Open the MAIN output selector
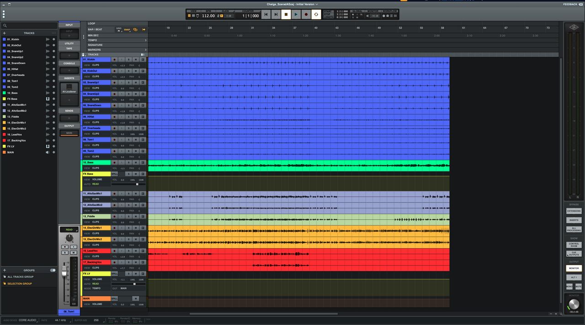585x325 pixels. coord(69,133)
